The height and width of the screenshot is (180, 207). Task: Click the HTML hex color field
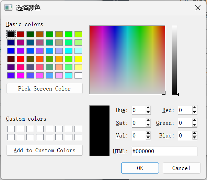164,151
